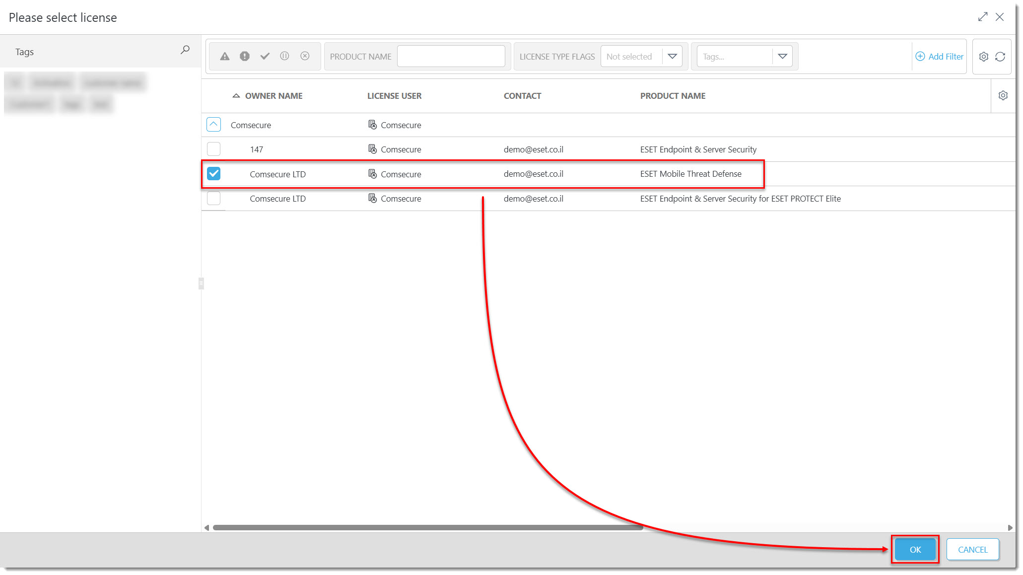1023x575 pixels.
Task: Click license user icon in PROTECT Elite row
Action: 372,198
